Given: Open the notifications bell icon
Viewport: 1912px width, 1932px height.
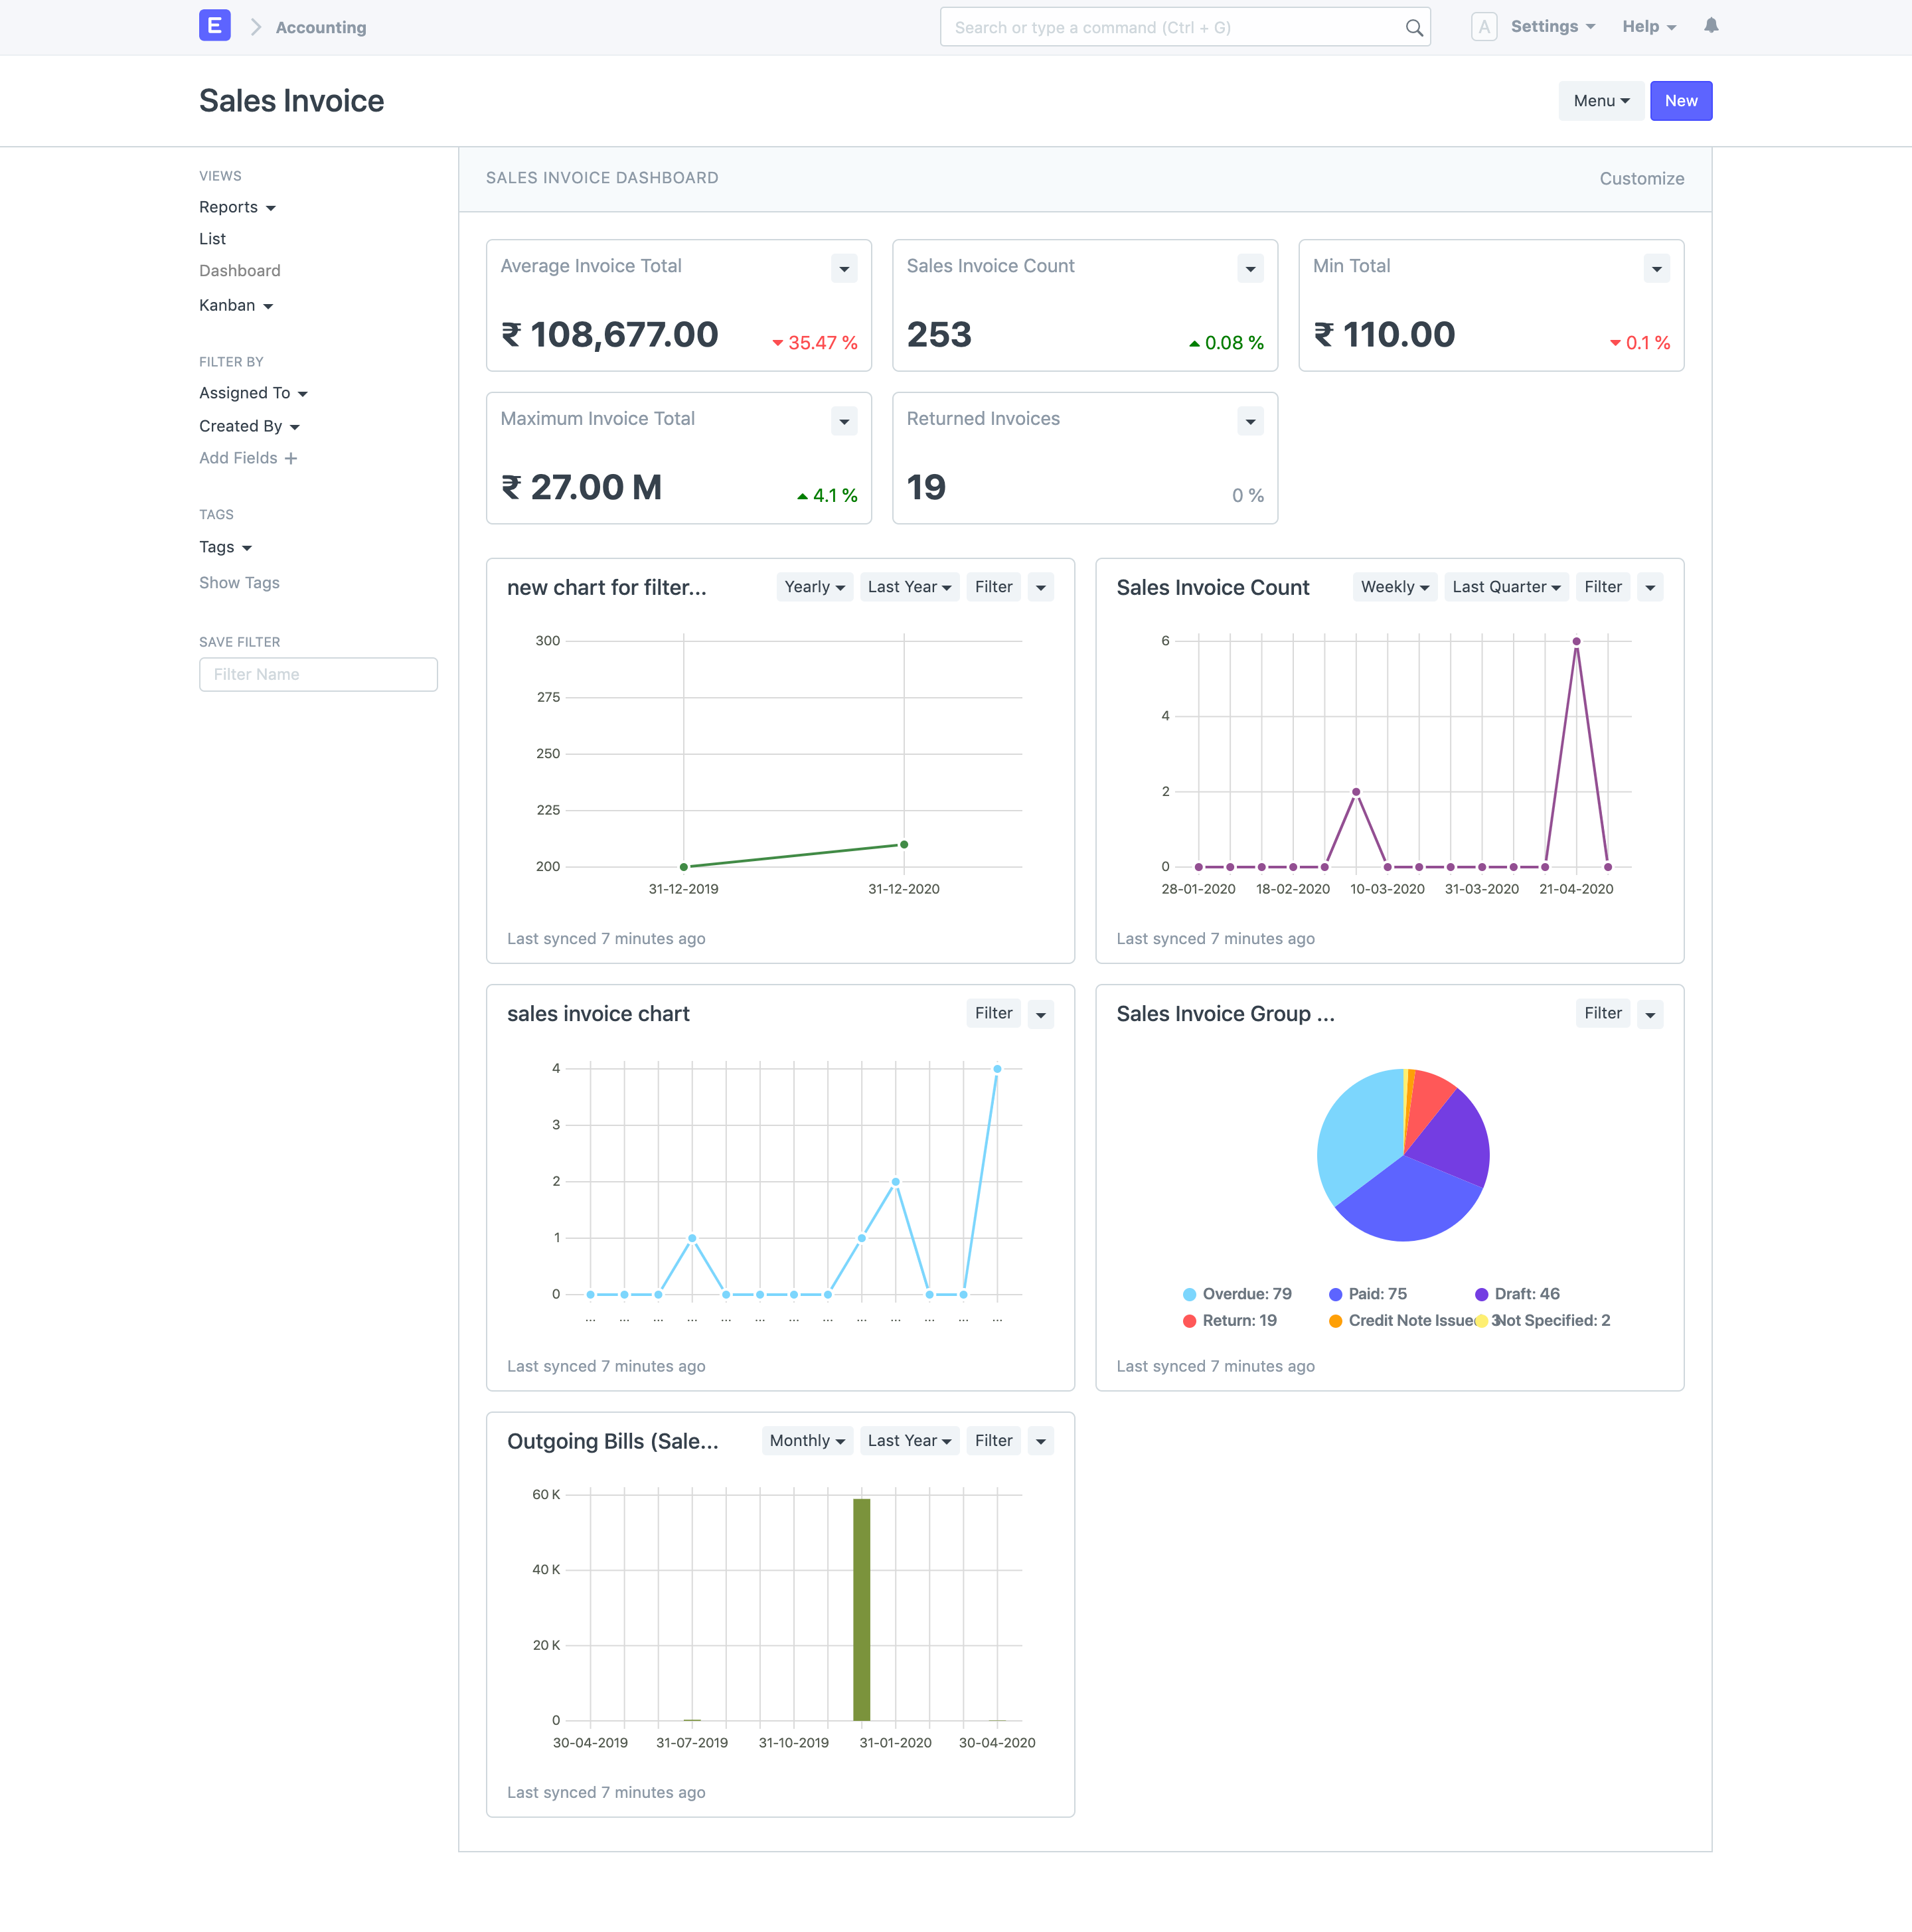Looking at the screenshot, I should pos(1711,26).
